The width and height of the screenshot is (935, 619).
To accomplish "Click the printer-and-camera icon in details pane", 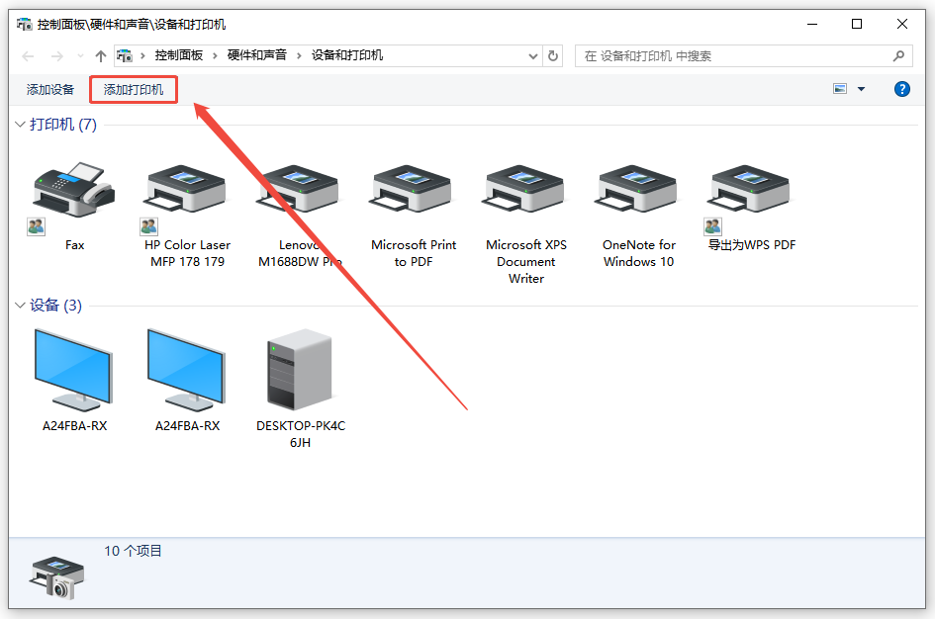I will coord(57,576).
